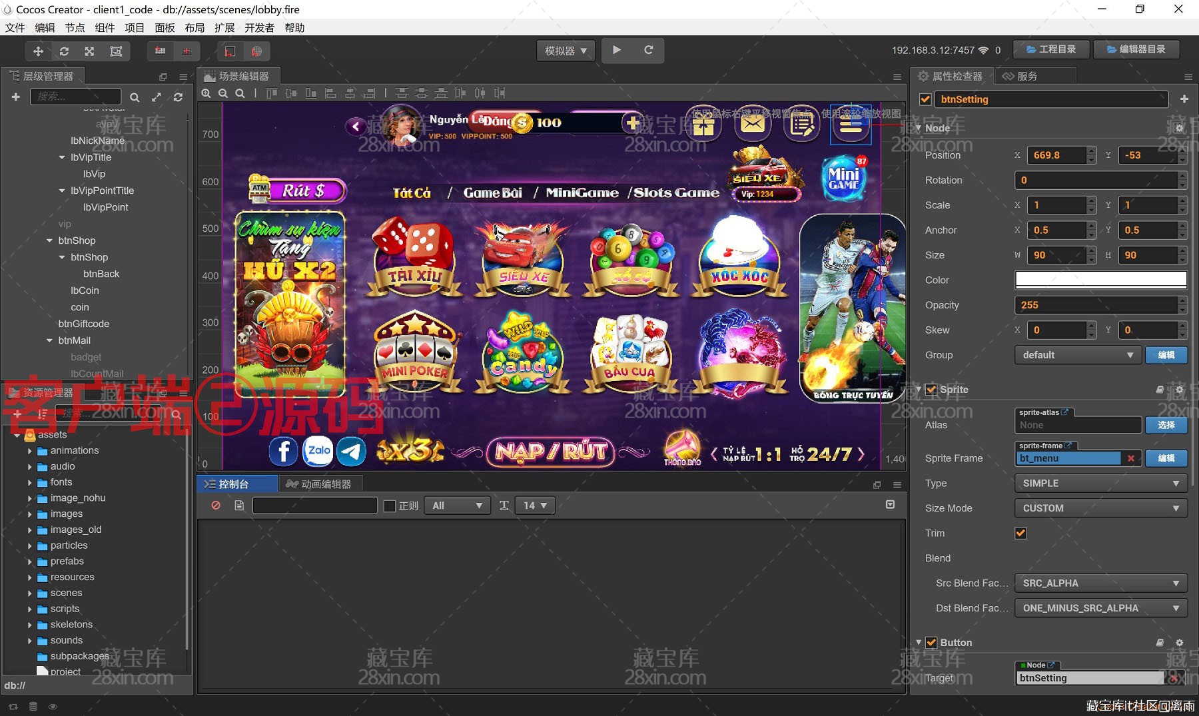1199x716 pixels.
Task: Open Sprite component help docs
Action: tap(1160, 390)
